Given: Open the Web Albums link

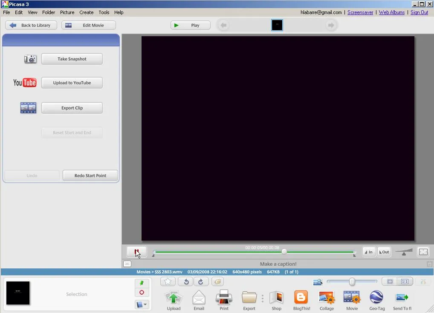Looking at the screenshot, I should click(x=392, y=12).
